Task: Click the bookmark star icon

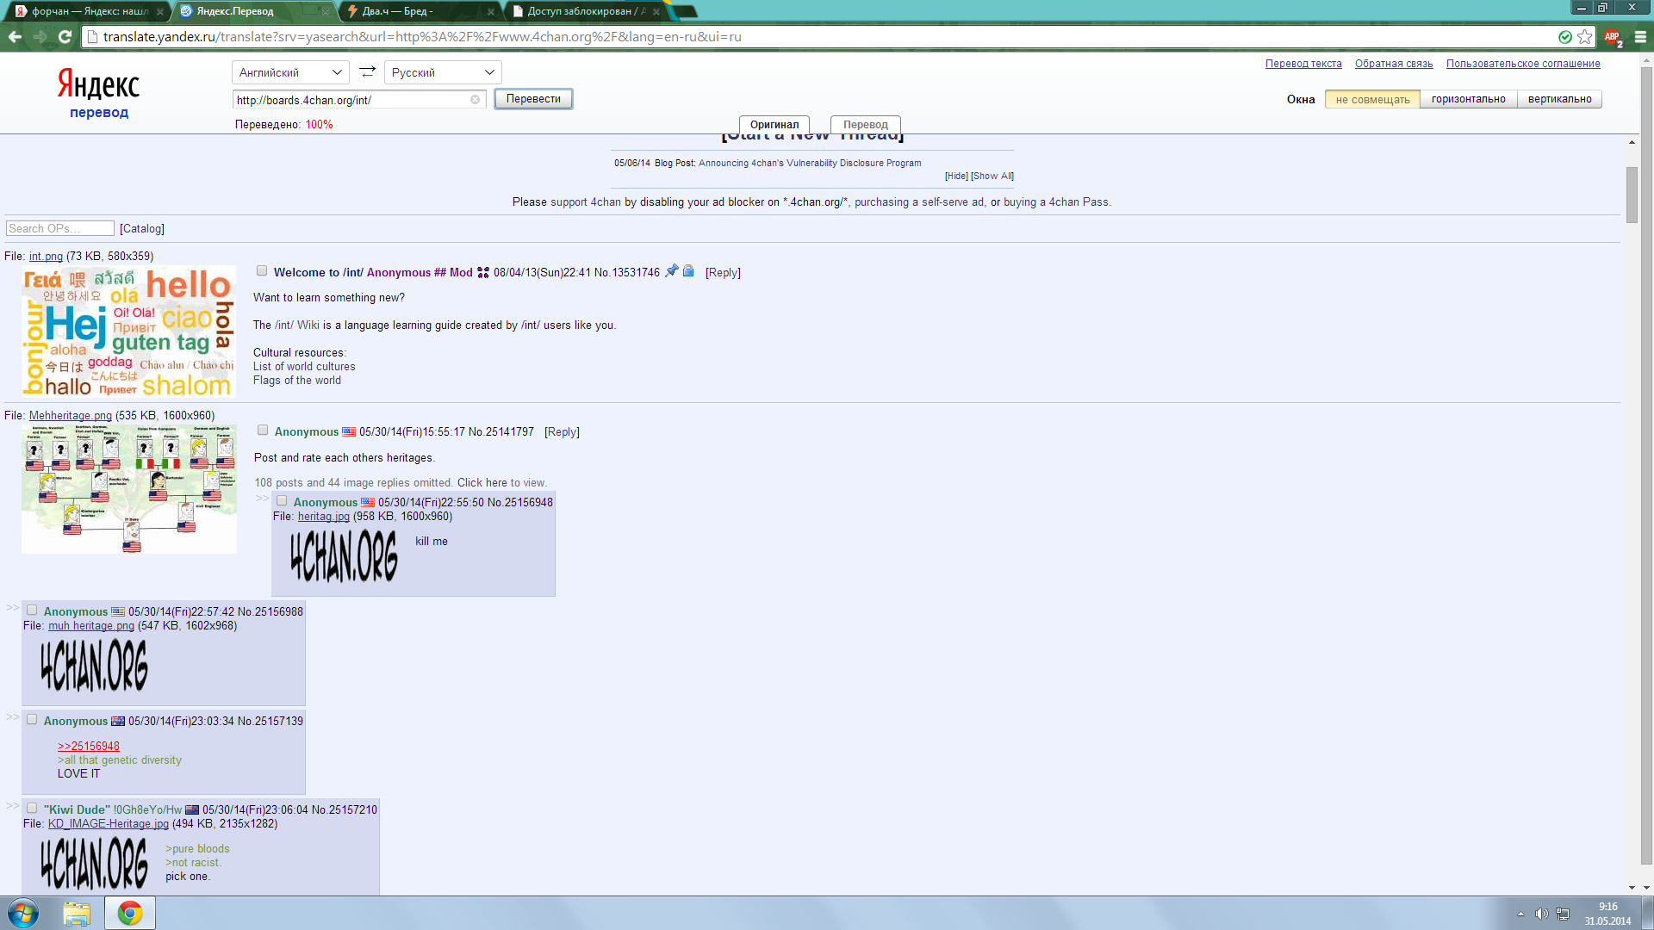Action: click(1584, 37)
